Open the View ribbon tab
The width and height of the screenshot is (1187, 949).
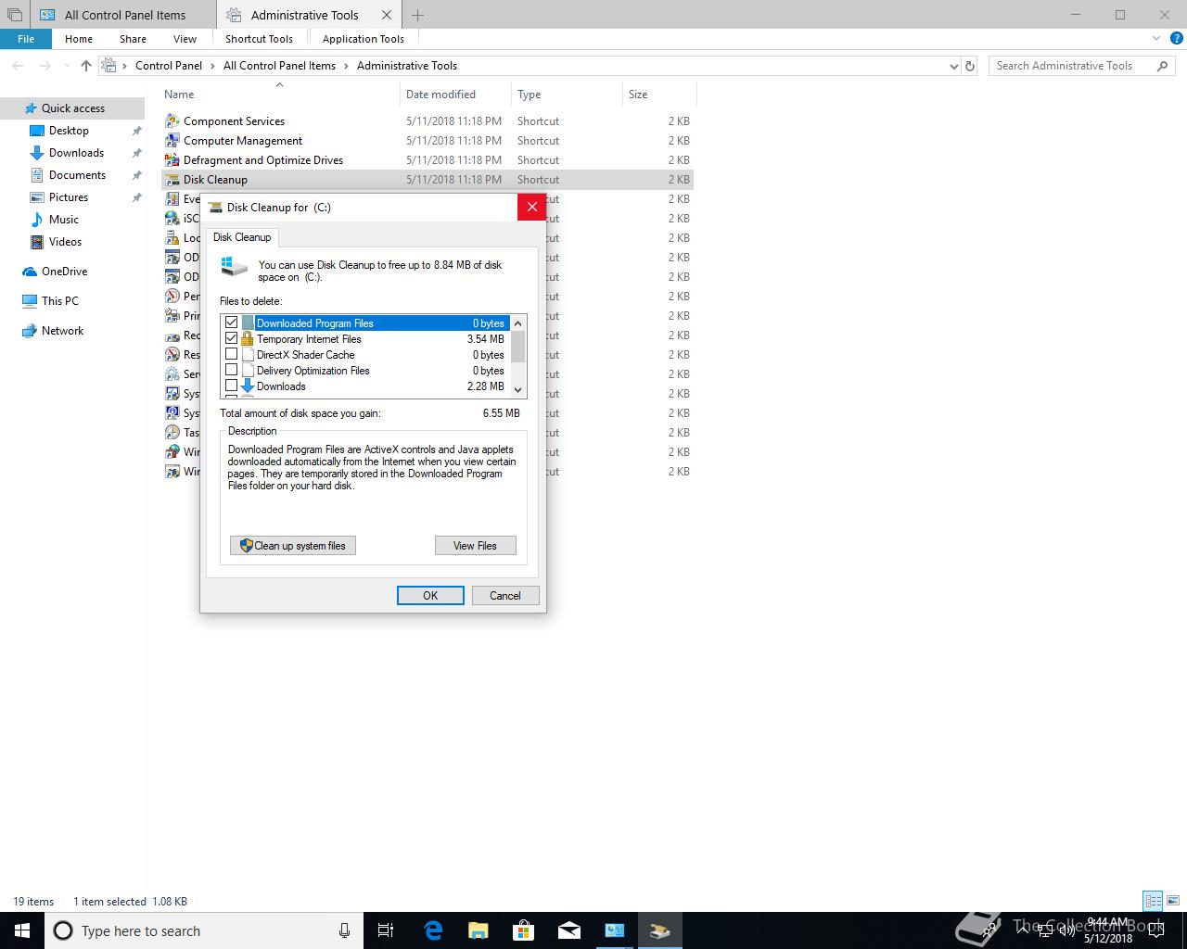point(185,39)
